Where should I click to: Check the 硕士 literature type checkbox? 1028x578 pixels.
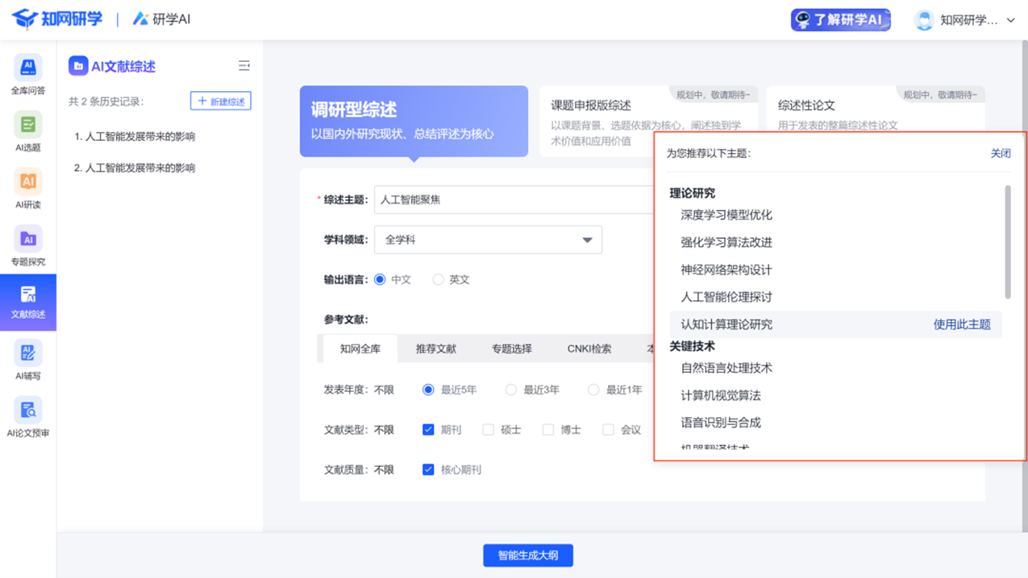(488, 430)
